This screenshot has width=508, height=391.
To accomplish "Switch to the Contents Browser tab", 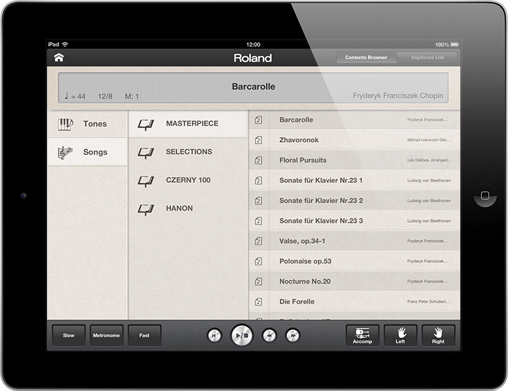I will pyautogui.click(x=366, y=57).
